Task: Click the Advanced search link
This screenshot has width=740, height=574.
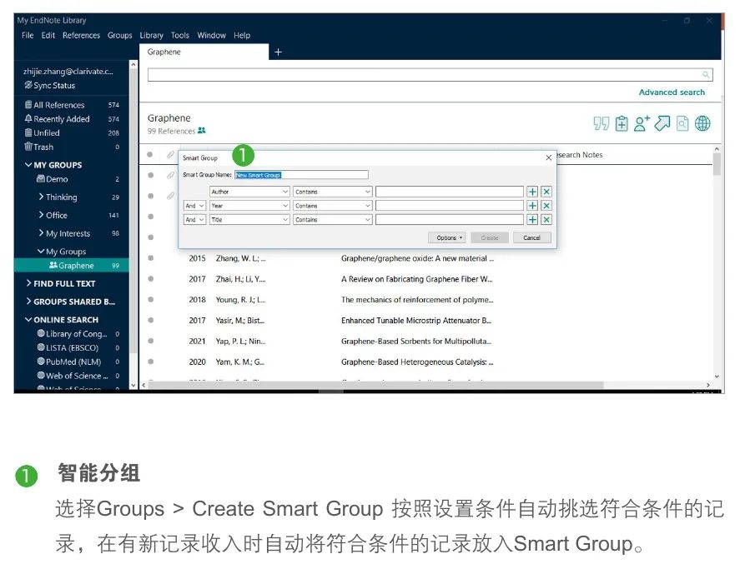Action: click(x=672, y=92)
